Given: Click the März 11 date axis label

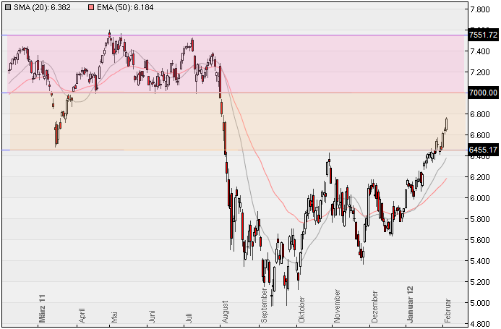Looking at the screenshot, I should point(42,309).
